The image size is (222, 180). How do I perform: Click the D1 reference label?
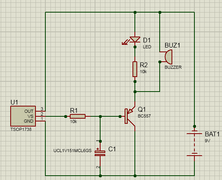pos(147,40)
